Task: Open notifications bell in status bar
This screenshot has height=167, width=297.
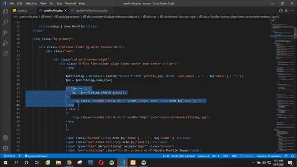Action: (292, 156)
